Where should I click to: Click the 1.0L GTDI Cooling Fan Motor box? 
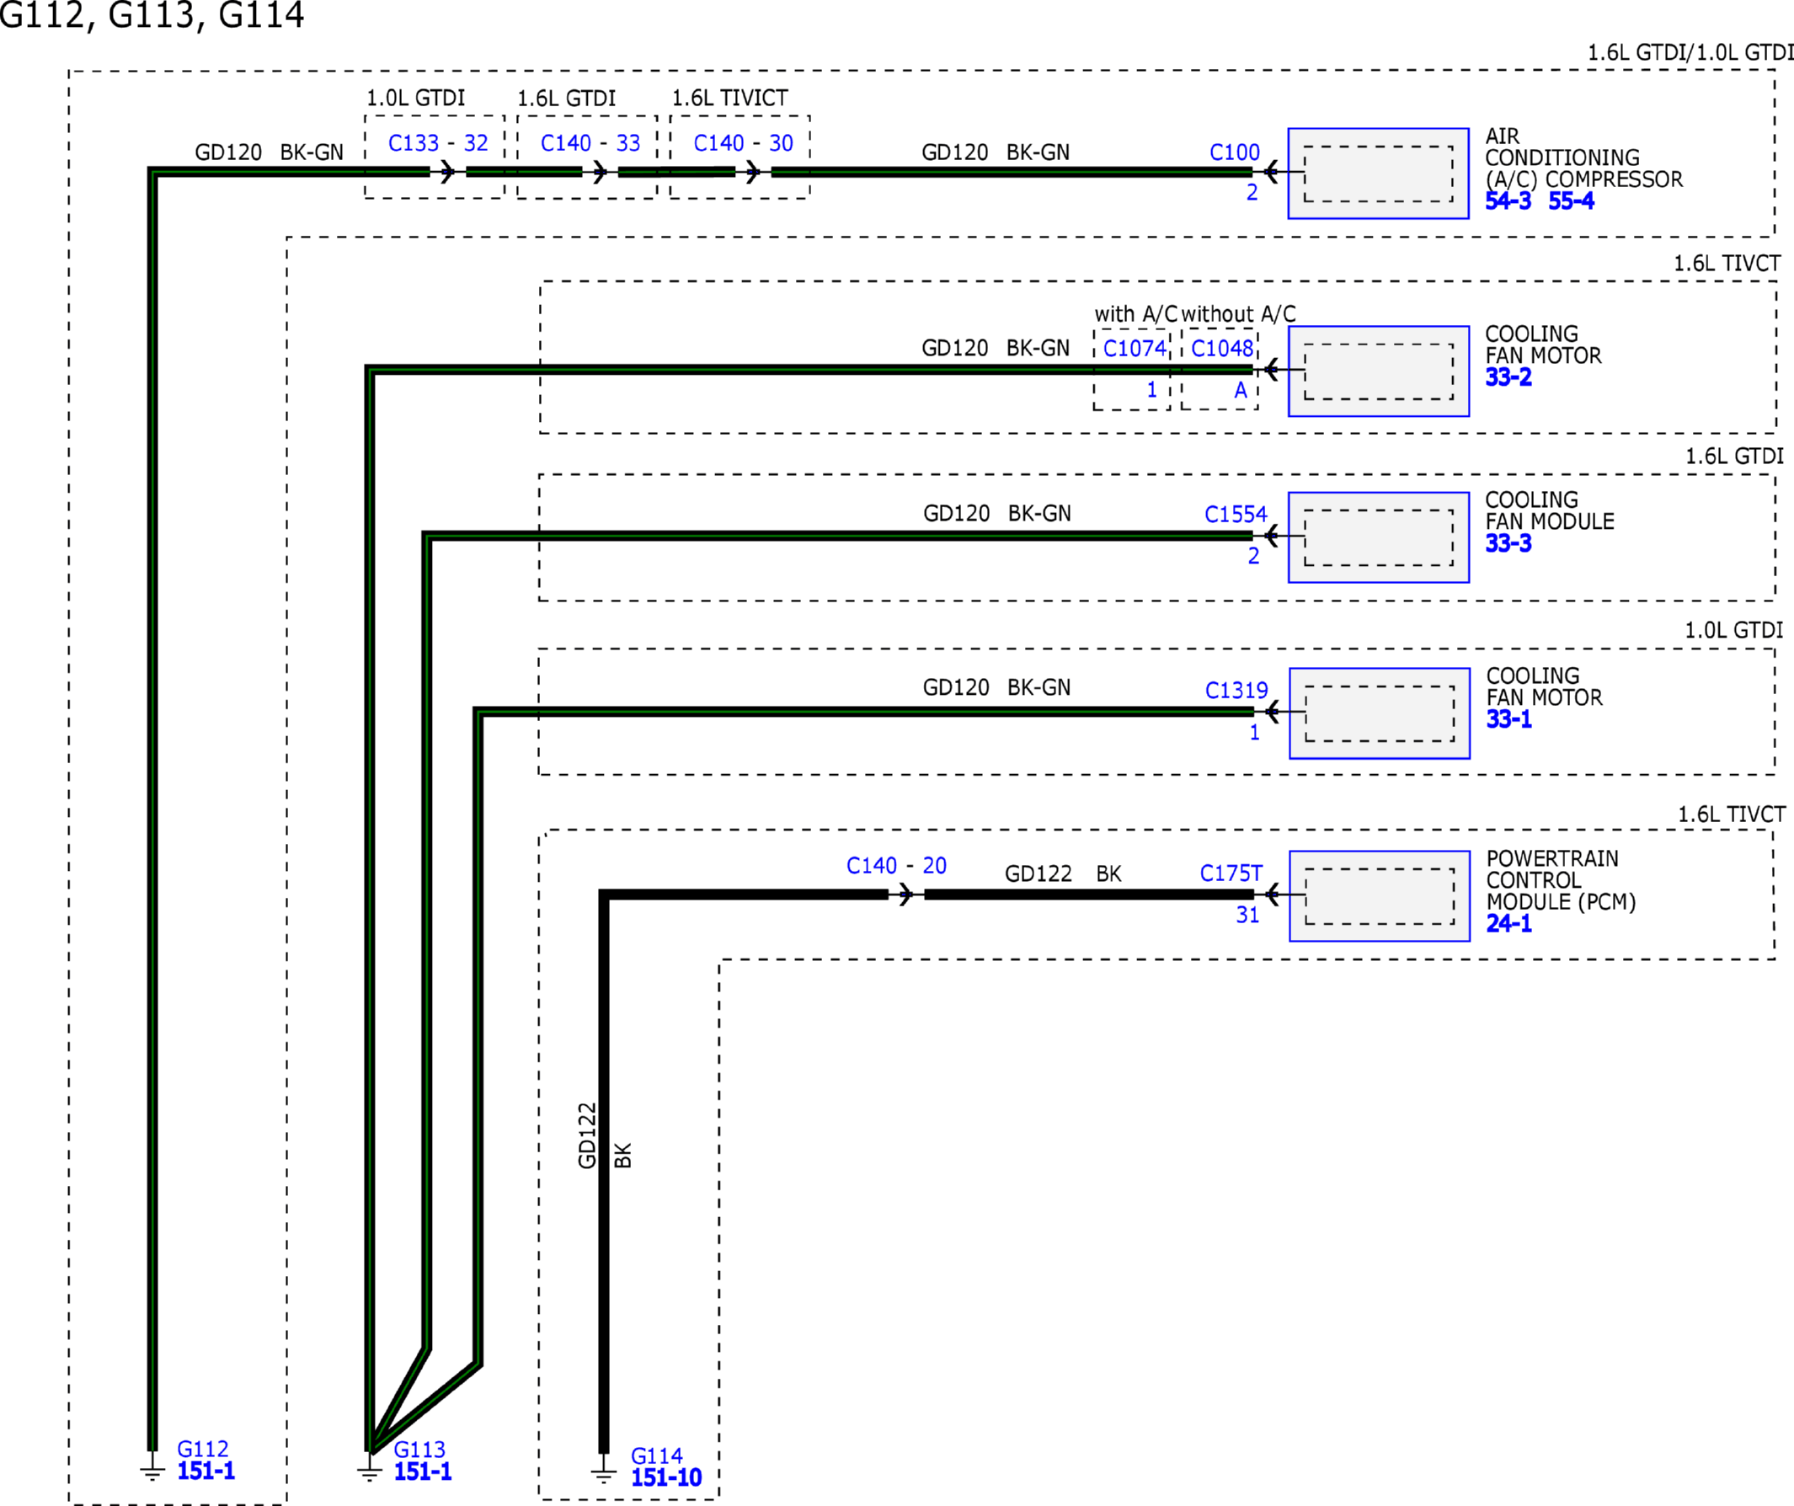1379,713
